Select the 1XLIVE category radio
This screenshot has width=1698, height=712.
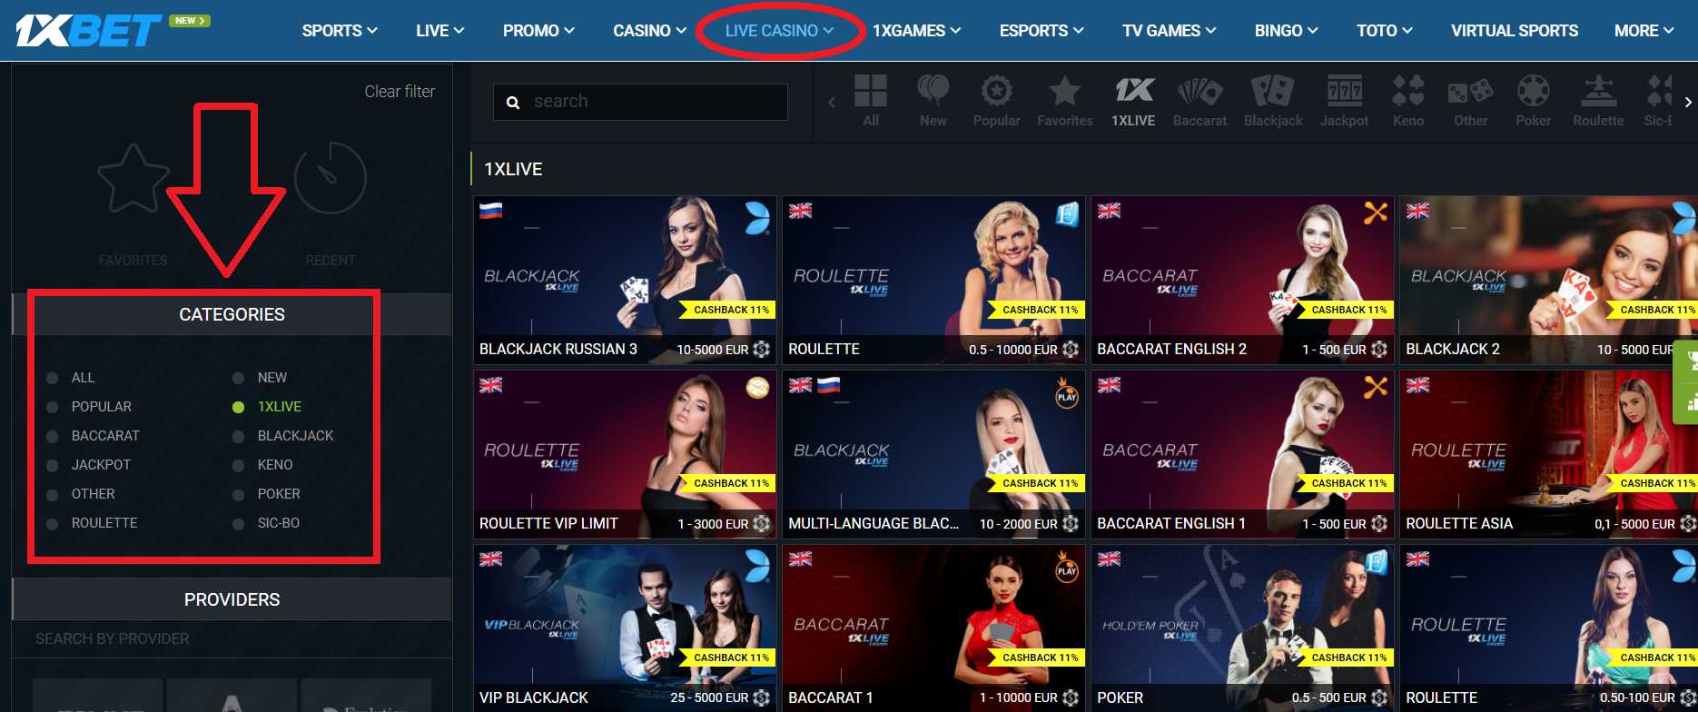point(238,407)
